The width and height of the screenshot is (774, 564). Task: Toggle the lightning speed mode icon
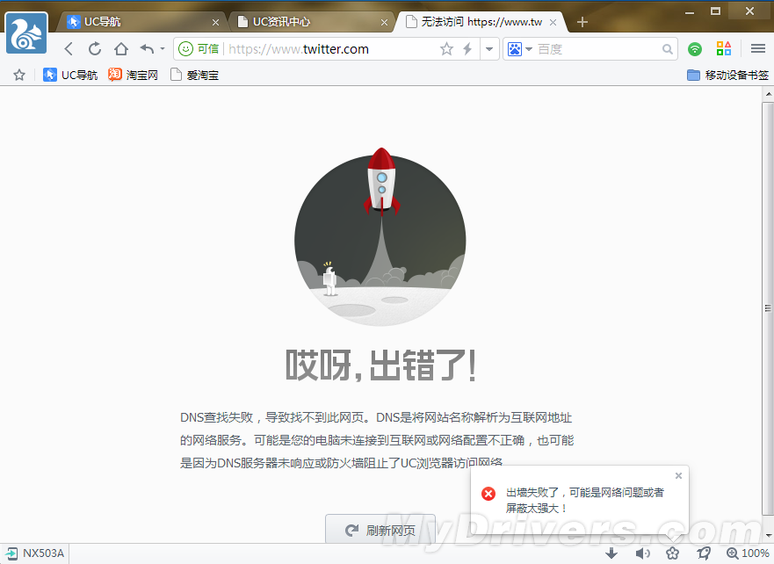click(467, 49)
